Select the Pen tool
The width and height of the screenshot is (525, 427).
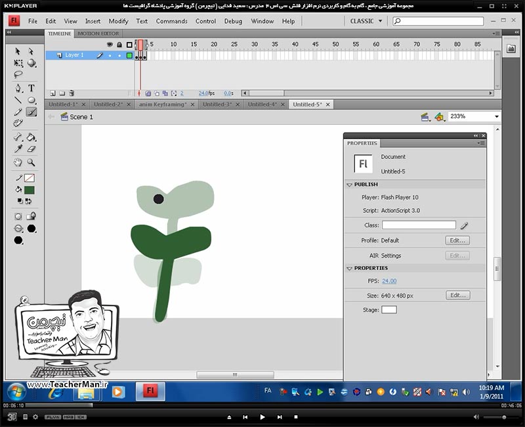pos(18,88)
